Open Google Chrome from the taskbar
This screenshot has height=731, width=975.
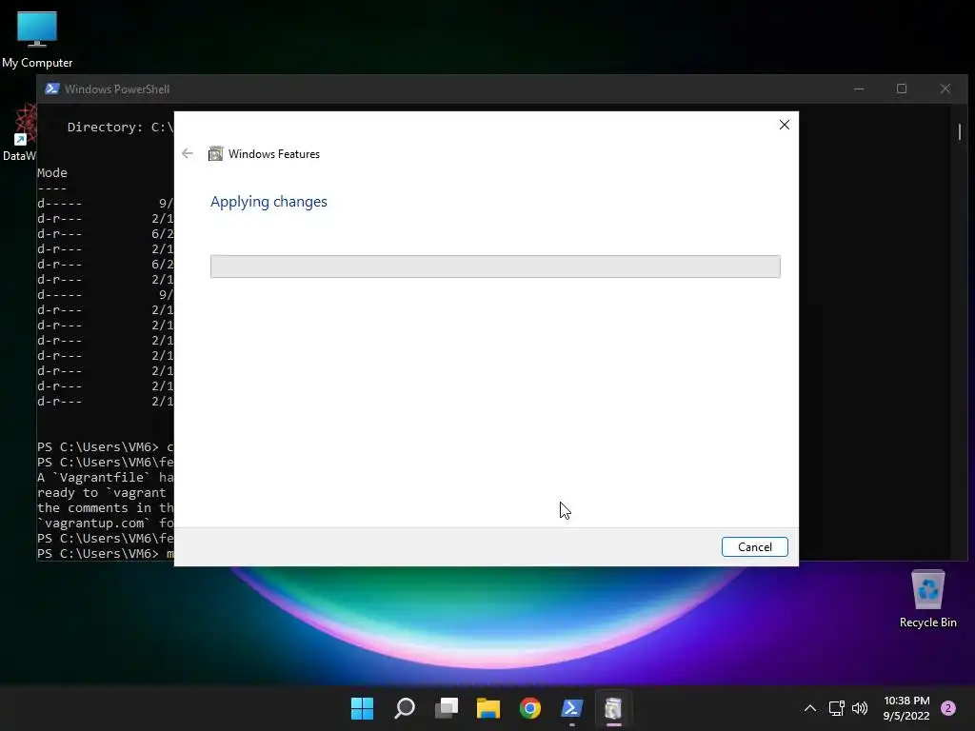(529, 708)
